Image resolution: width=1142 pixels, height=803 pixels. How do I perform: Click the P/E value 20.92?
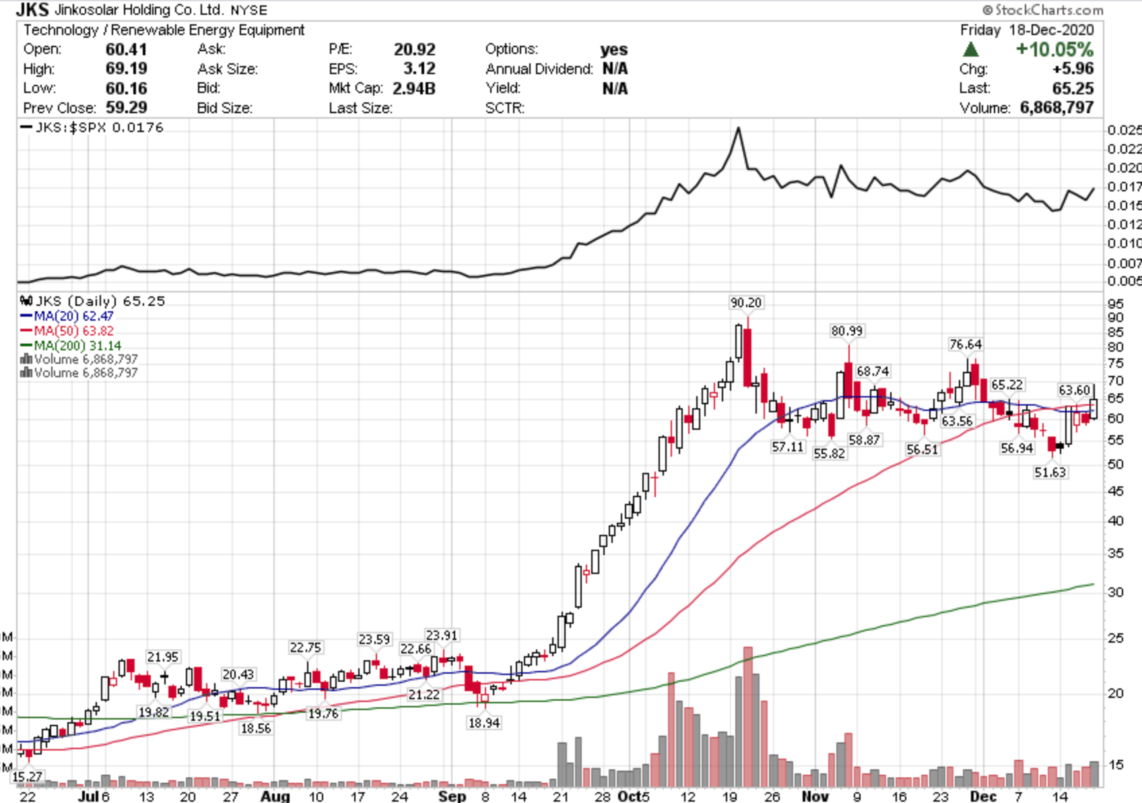pos(415,49)
